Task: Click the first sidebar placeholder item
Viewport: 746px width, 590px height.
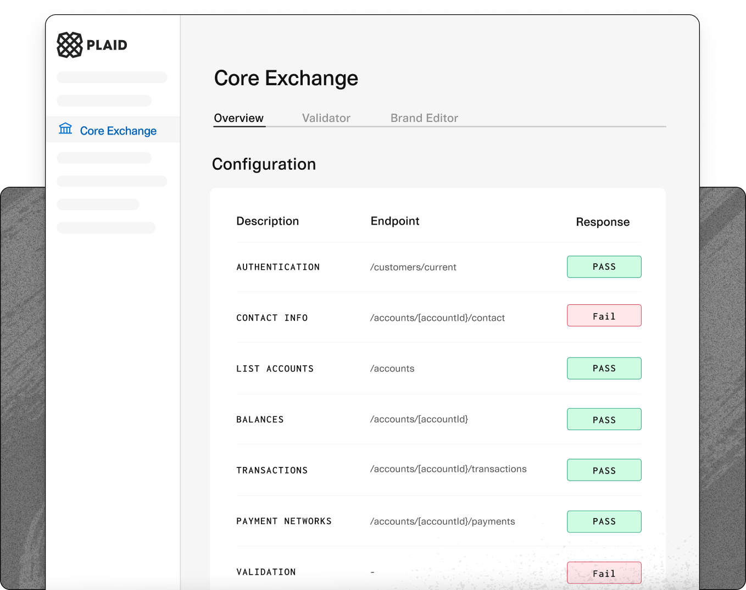Action: coord(112,77)
